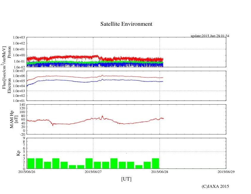Click the [UT] x-axis label
Image resolution: width=251 pixels, height=194 pixels.
pyautogui.click(x=126, y=179)
